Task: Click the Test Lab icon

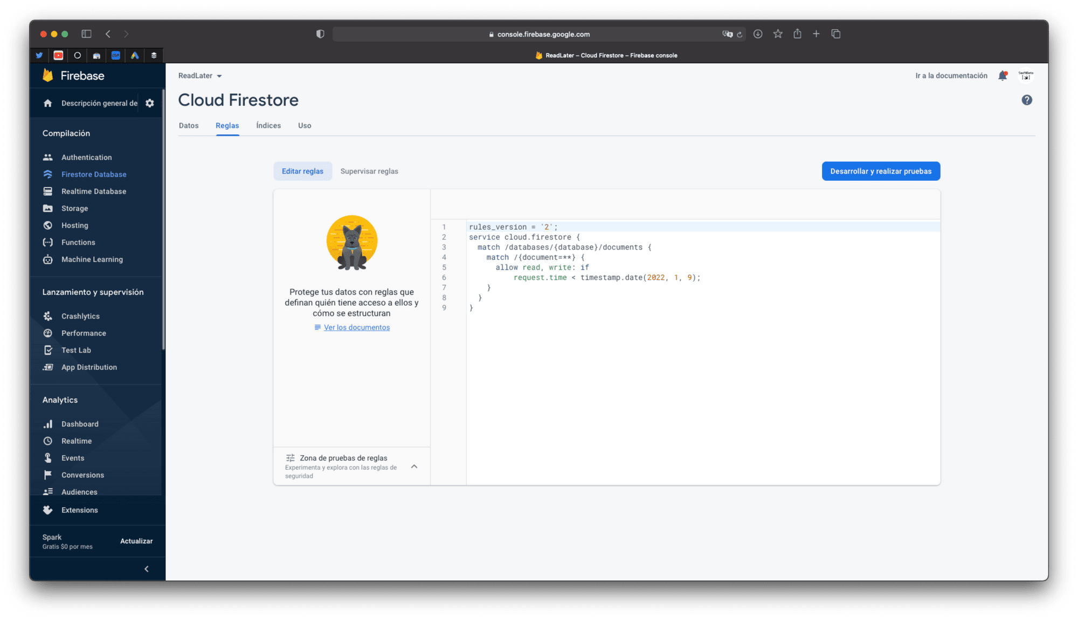Action: pyautogui.click(x=48, y=350)
